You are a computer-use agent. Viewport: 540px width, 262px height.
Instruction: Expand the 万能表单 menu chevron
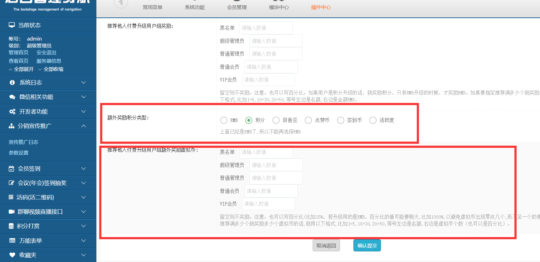83,240
